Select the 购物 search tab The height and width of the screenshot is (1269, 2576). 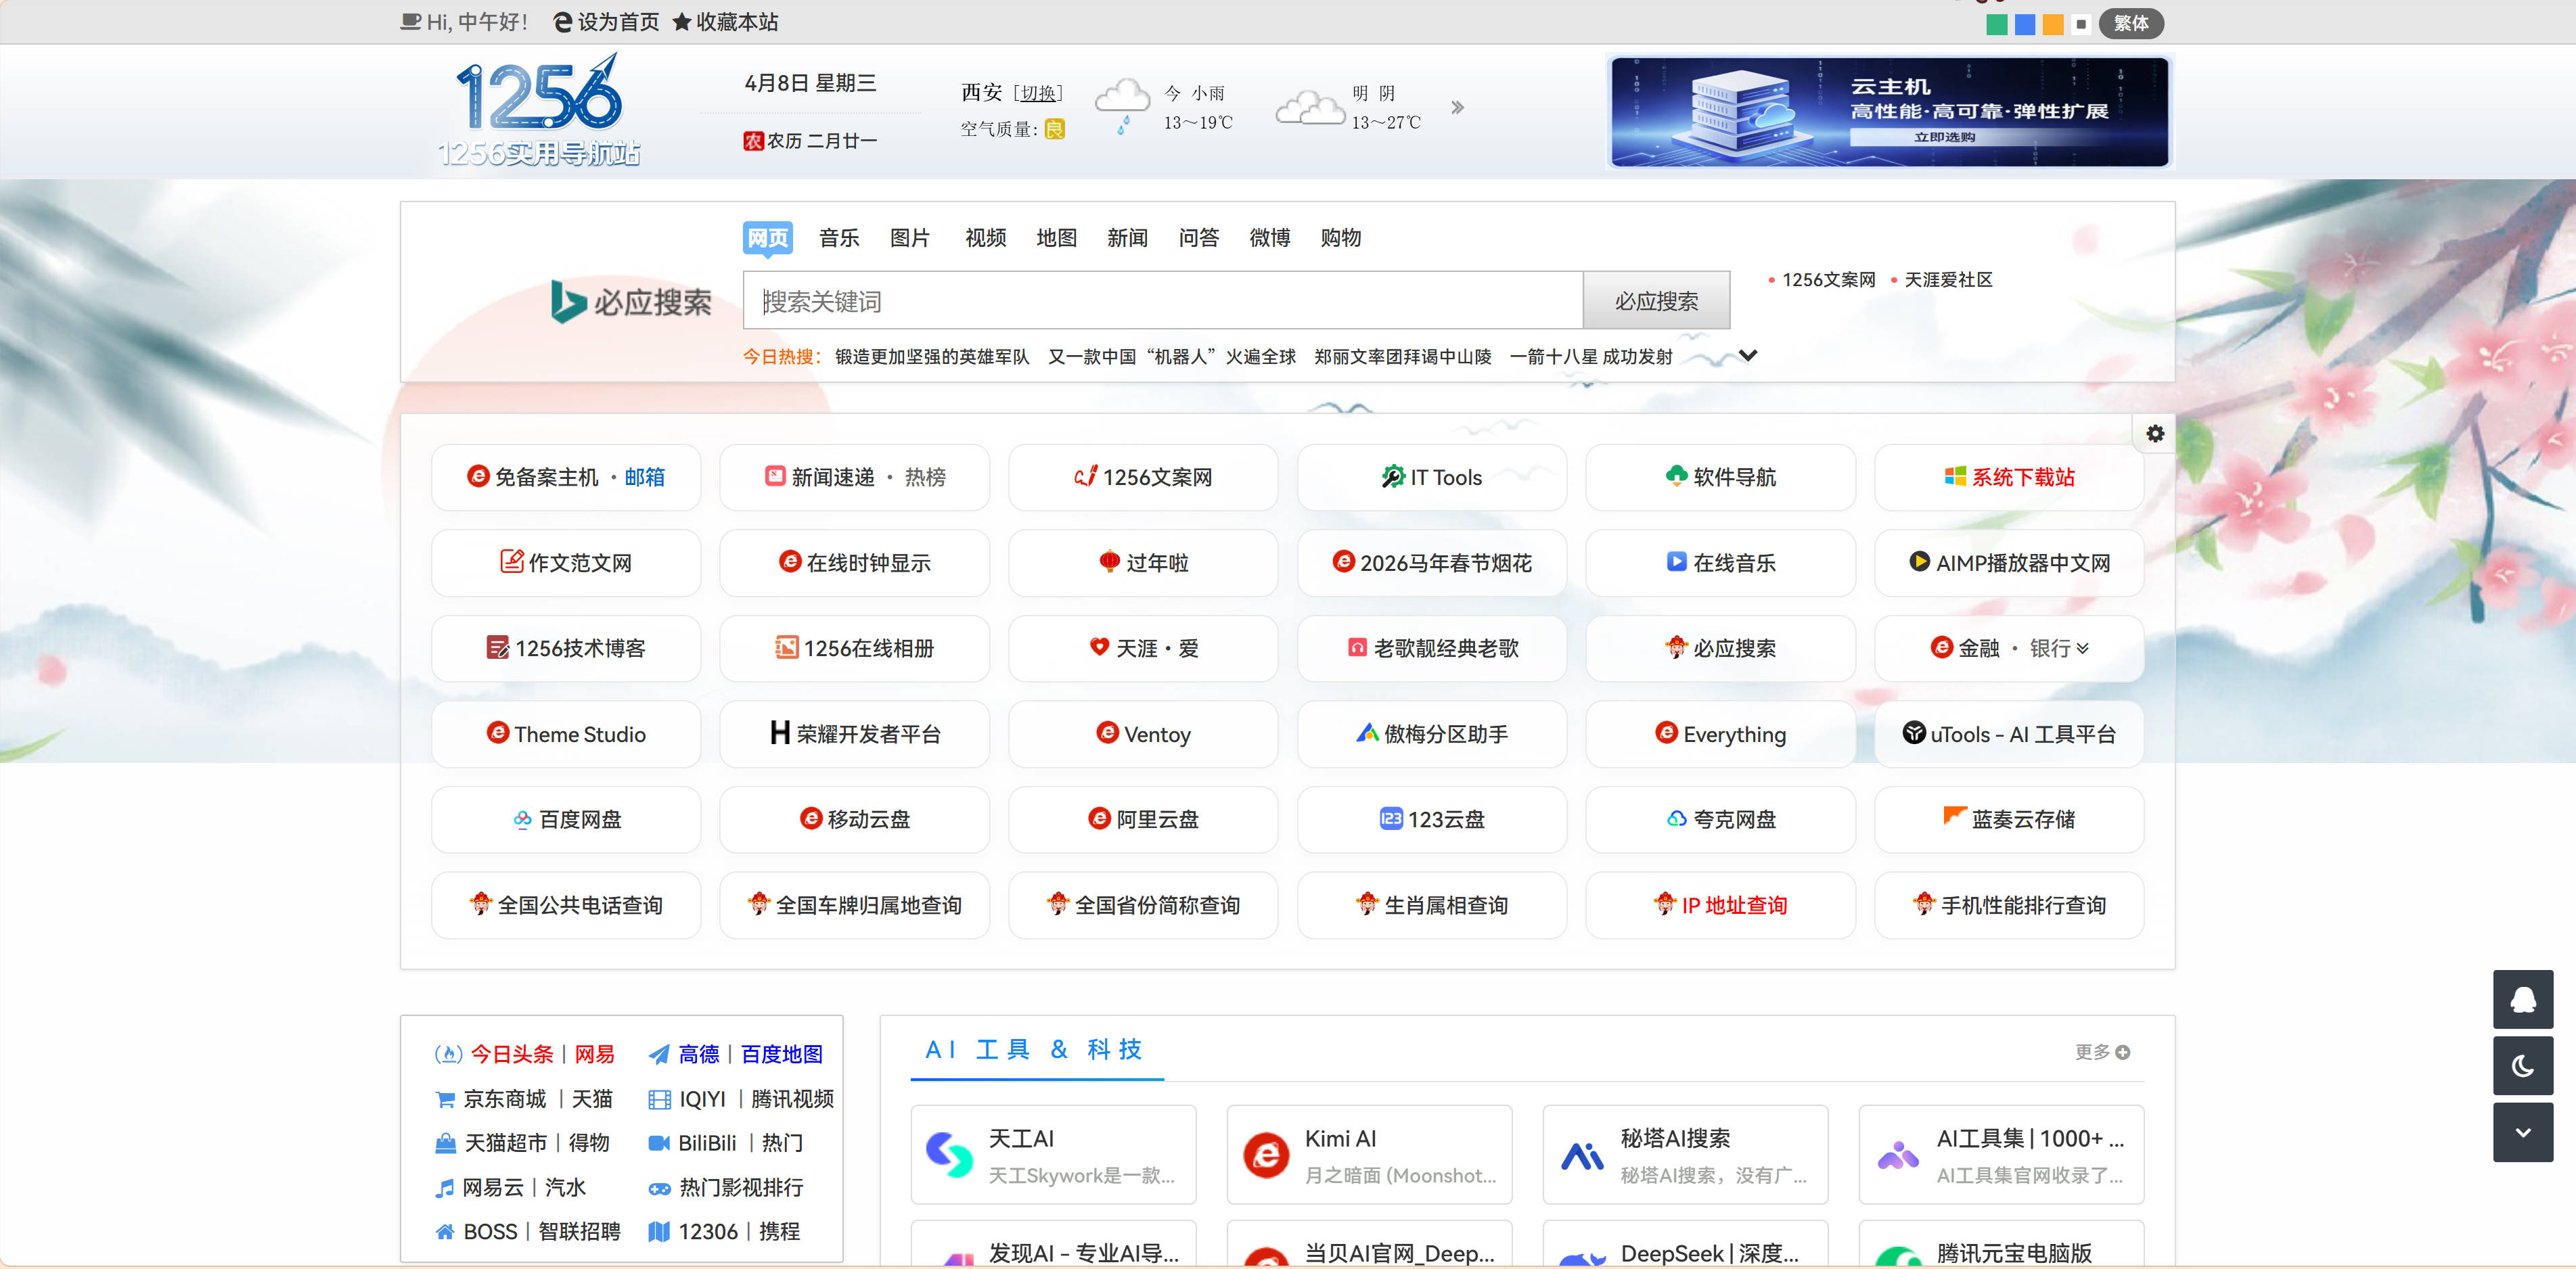pos(1340,238)
